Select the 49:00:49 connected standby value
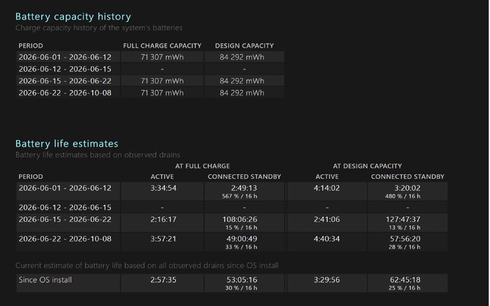The height and width of the screenshot is (306, 490). [242, 239]
